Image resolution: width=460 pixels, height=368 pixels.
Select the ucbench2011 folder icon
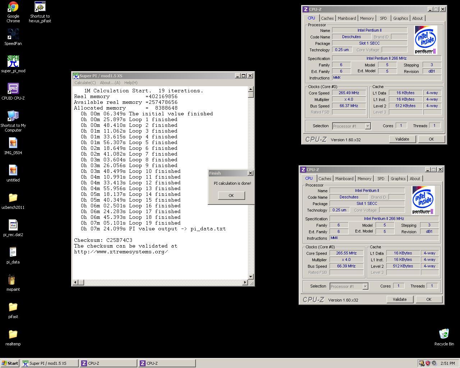pyautogui.click(x=13, y=198)
